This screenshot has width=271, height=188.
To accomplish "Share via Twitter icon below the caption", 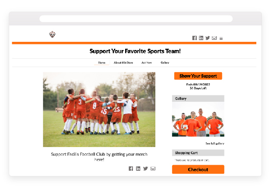I will pyautogui.click(x=145, y=169).
